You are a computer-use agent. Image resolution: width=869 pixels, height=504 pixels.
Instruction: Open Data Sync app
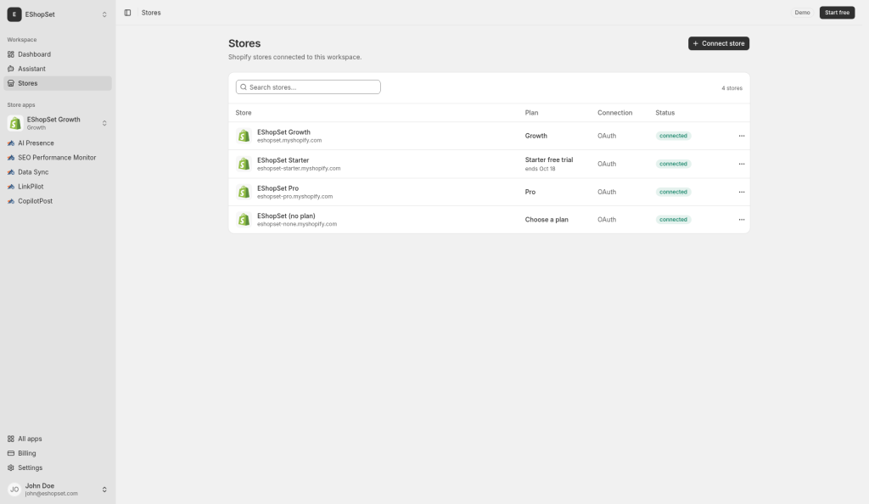(58, 172)
